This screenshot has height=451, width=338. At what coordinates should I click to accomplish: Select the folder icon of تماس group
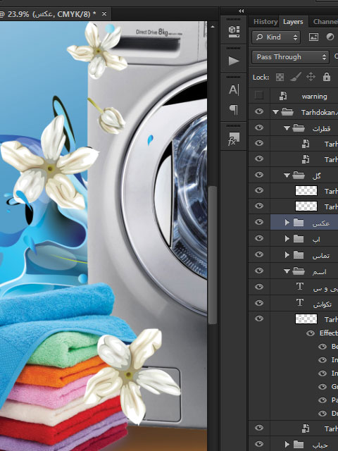pyautogui.click(x=299, y=254)
